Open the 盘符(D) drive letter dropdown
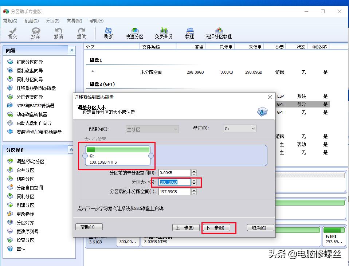Image resolution: width=349 pixels, height=266 pixels. tap(239, 128)
